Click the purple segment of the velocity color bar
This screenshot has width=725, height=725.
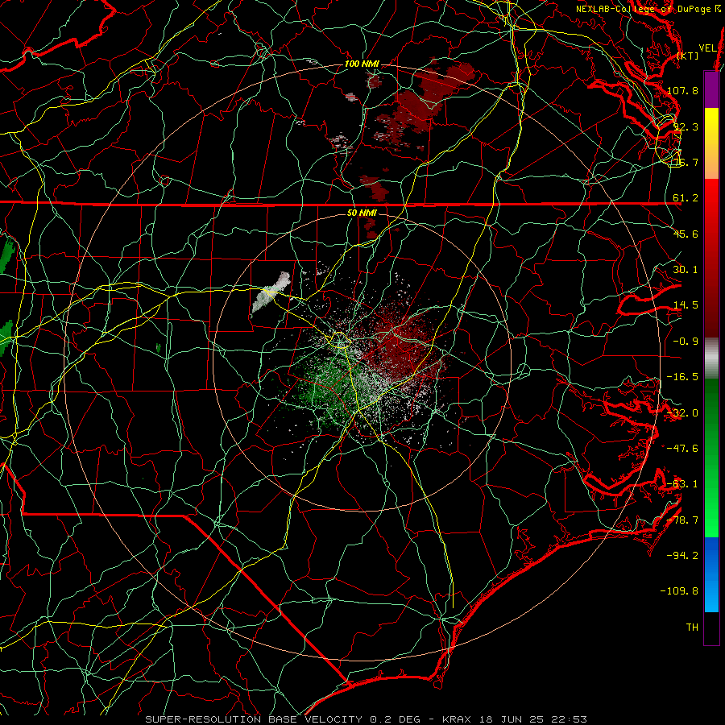pyautogui.click(x=711, y=89)
